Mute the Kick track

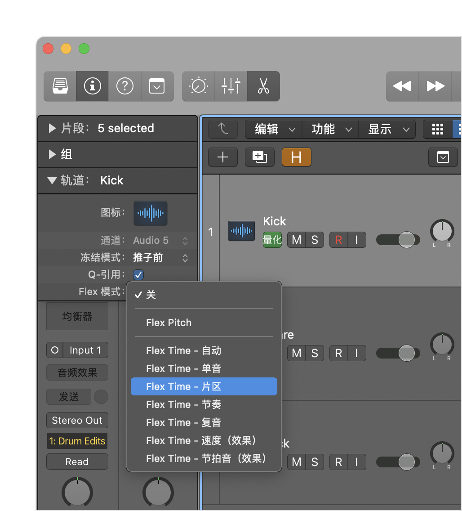[297, 240]
